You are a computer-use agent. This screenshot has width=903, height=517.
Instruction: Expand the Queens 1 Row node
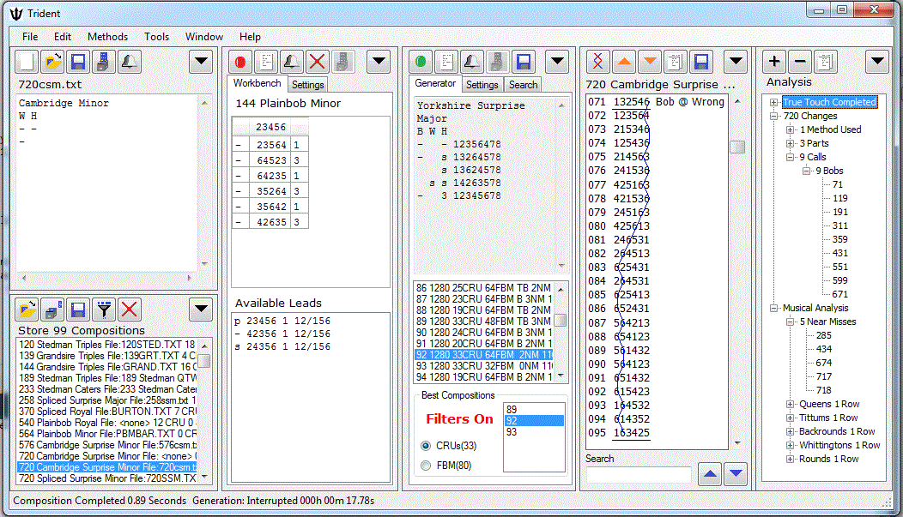791,405
